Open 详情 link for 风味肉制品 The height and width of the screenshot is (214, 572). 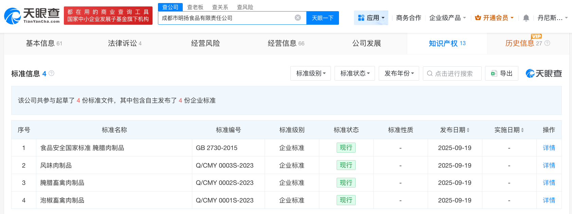(x=549, y=165)
